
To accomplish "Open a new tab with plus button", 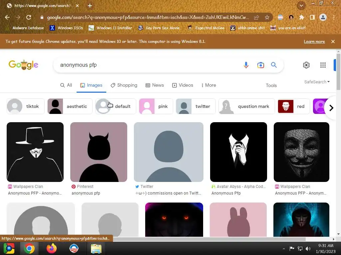I will [x=90, y=6].
